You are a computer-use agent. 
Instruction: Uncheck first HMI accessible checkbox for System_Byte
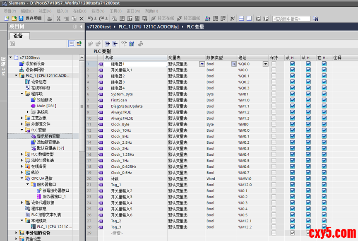[x=293, y=94]
